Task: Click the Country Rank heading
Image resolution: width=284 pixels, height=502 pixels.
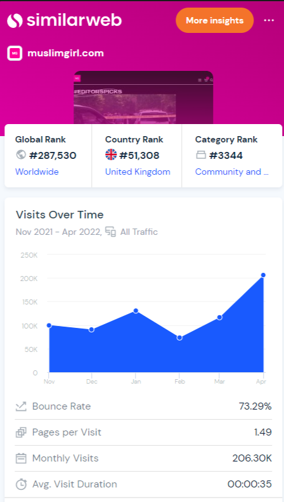Action: pyautogui.click(x=134, y=140)
